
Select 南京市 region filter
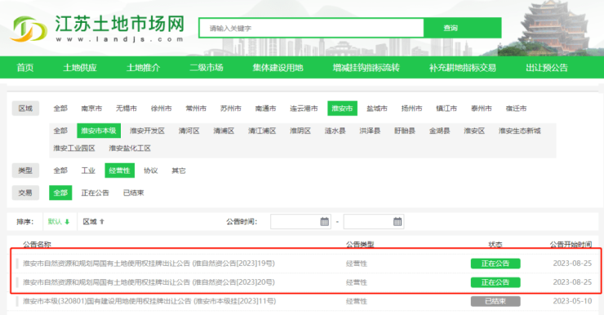click(x=91, y=109)
